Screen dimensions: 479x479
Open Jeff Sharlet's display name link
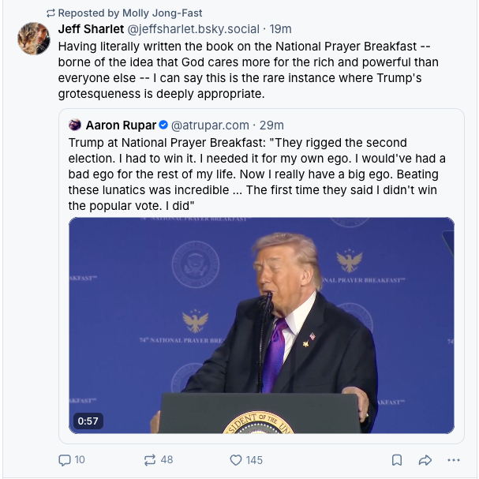(91, 29)
